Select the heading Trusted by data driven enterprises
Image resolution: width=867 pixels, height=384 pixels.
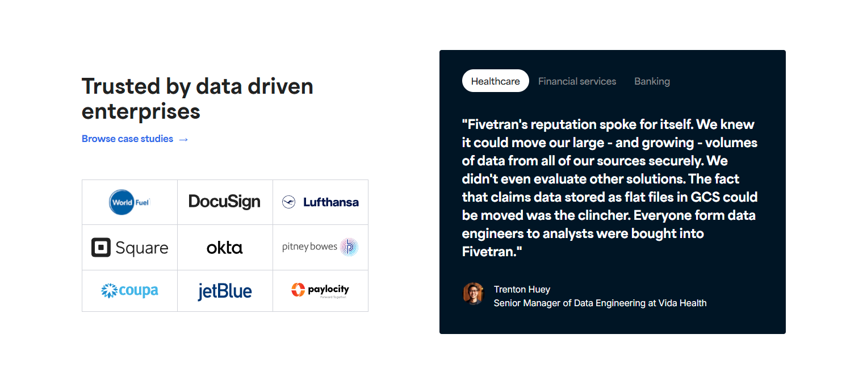click(197, 98)
